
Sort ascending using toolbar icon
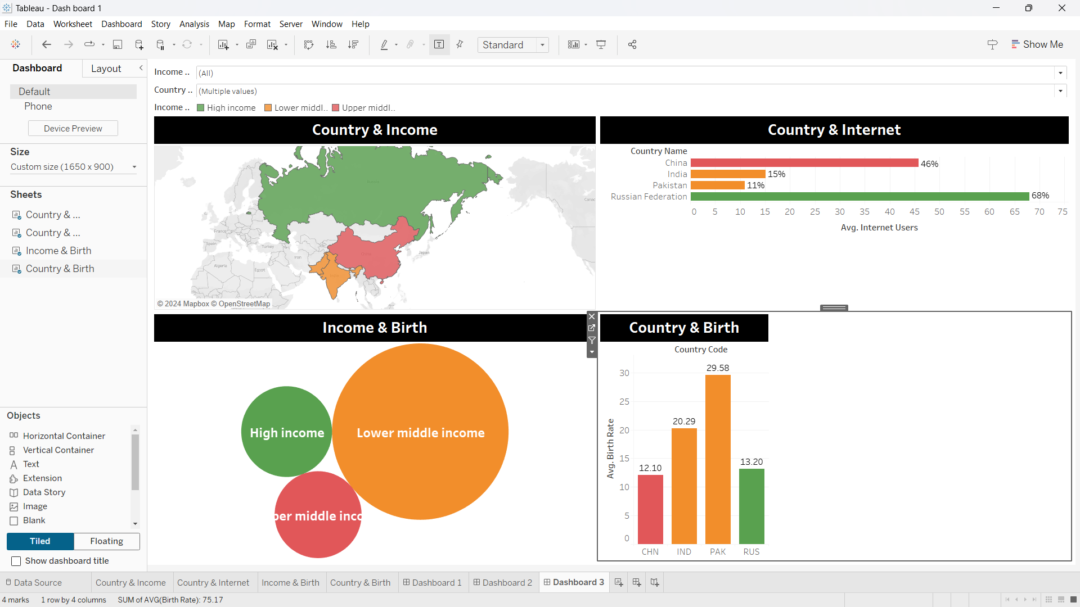point(331,45)
